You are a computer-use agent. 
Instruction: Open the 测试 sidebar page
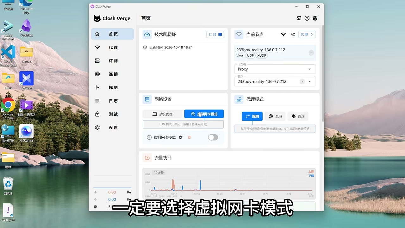pos(112,114)
